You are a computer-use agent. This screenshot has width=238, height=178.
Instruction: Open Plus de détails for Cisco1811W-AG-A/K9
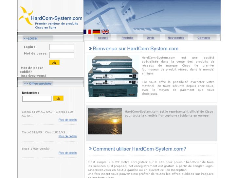point(67,120)
